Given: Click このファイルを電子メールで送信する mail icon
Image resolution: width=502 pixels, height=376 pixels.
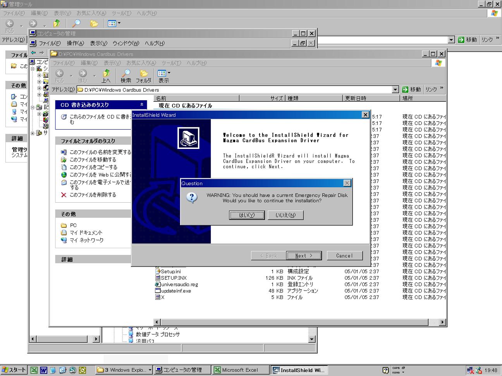Looking at the screenshot, I should tap(64, 182).
